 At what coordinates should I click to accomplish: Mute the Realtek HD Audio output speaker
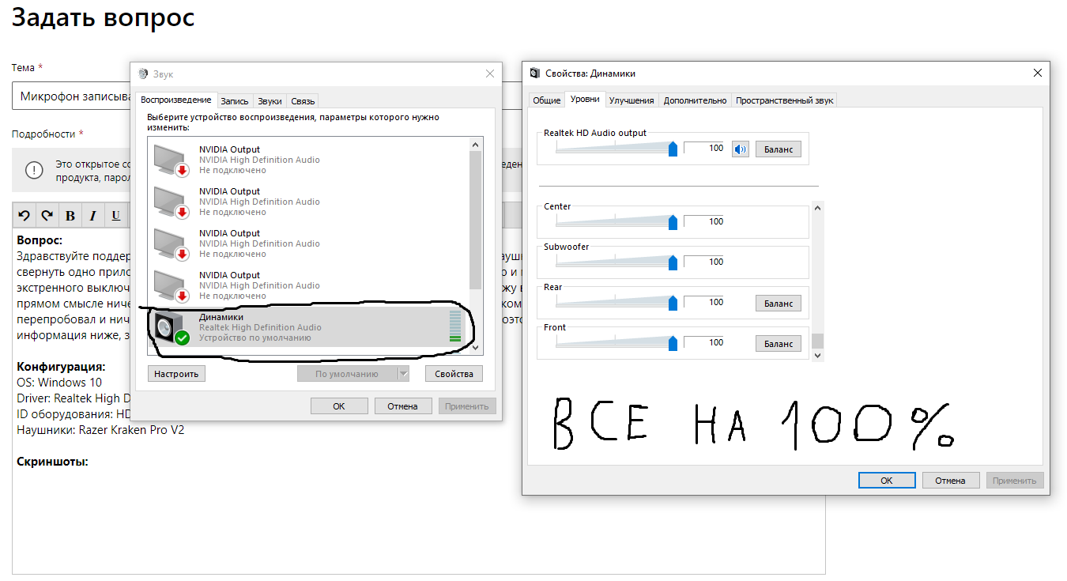coord(740,149)
